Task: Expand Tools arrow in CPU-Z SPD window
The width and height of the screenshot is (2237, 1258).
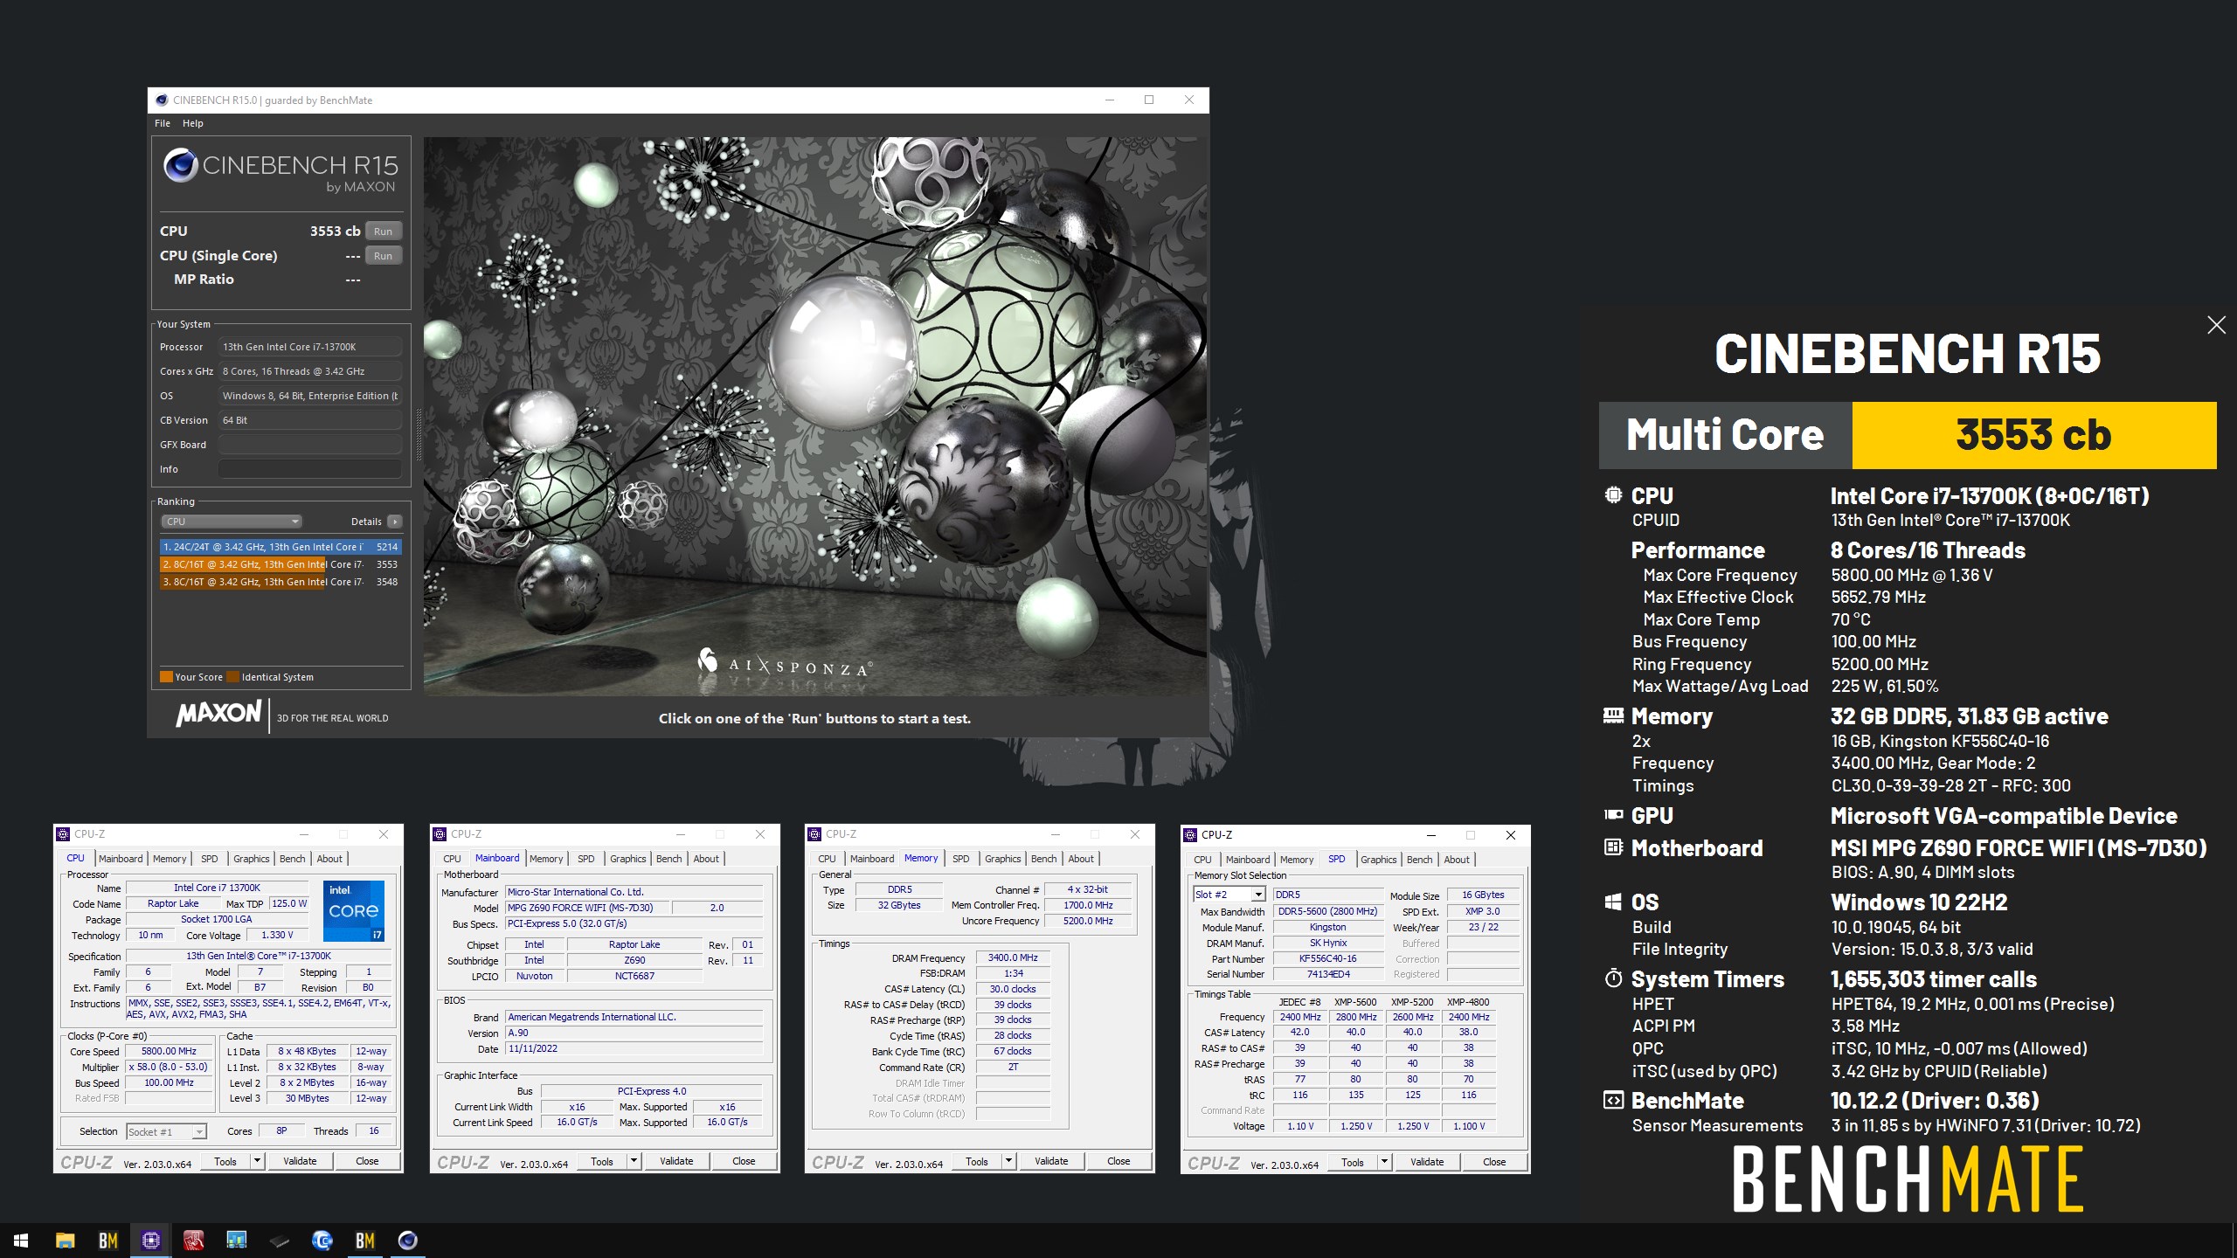Action: point(1384,1162)
